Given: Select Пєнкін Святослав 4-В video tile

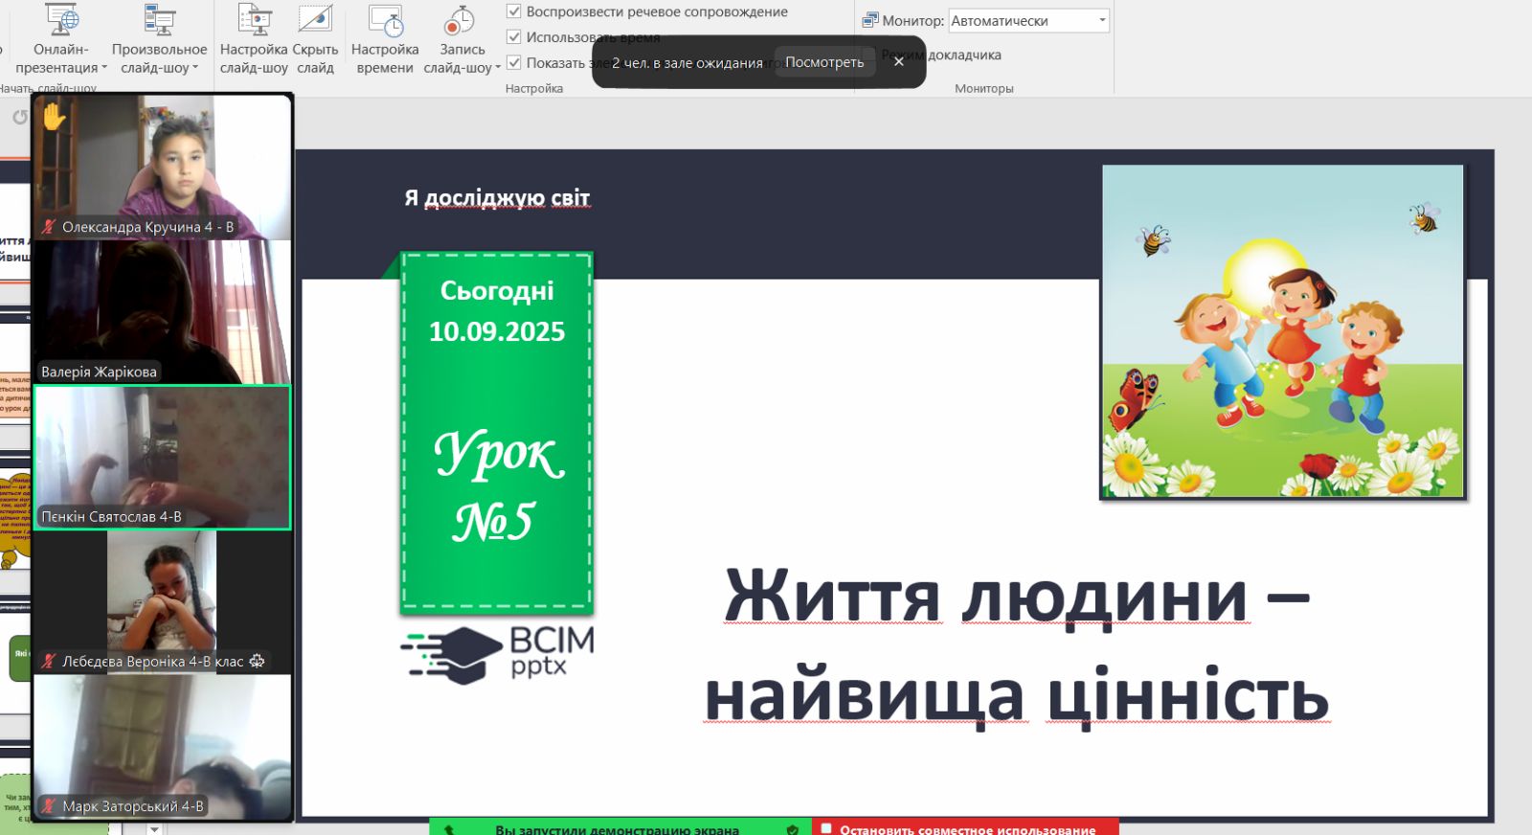Looking at the screenshot, I should [x=162, y=458].
